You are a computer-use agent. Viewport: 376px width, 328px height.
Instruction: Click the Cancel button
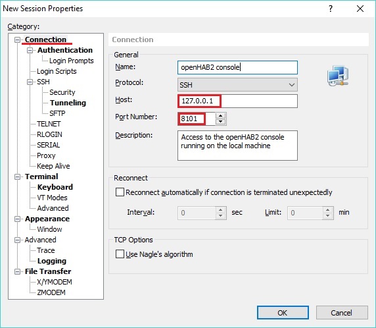tap(342, 313)
